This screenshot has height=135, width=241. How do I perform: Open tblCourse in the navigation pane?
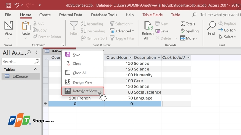(20, 76)
